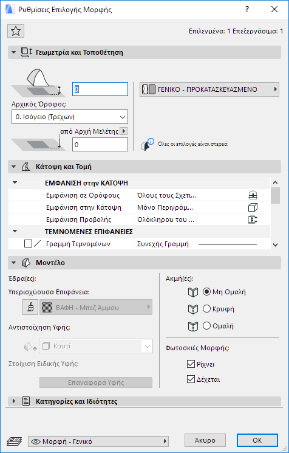
Task: Collapse ΤΕΜΝΟΜΕΝΕΣ ΕΠΙΦΑΝΕΙΕΣ group
Action: [15, 232]
